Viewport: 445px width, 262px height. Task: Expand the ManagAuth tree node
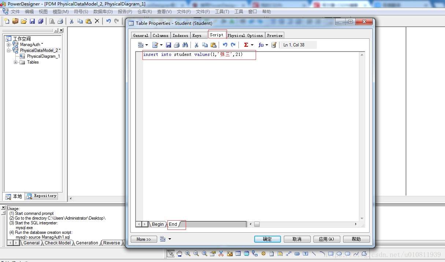tap(9, 45)
